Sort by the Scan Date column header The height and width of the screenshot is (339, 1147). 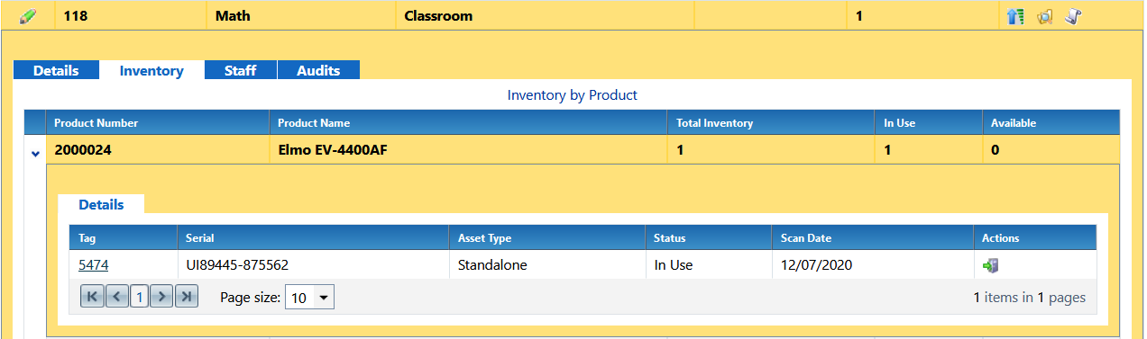pyautogui.click(x=806, y=238)
